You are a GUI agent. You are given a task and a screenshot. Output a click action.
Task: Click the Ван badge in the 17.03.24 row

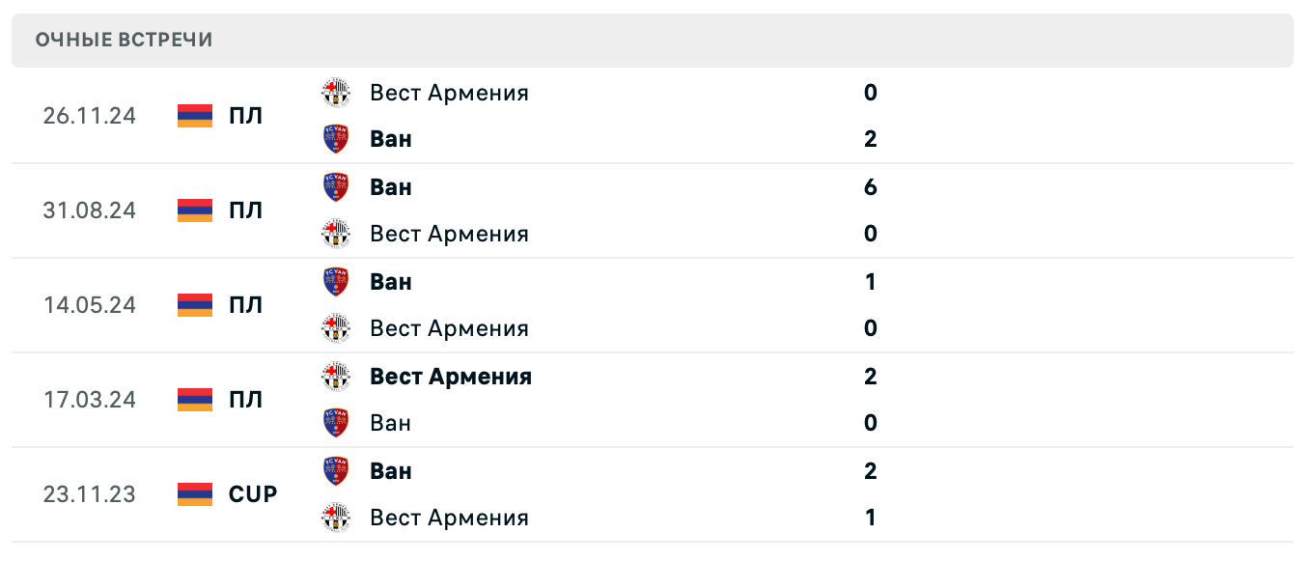point(336,422)
